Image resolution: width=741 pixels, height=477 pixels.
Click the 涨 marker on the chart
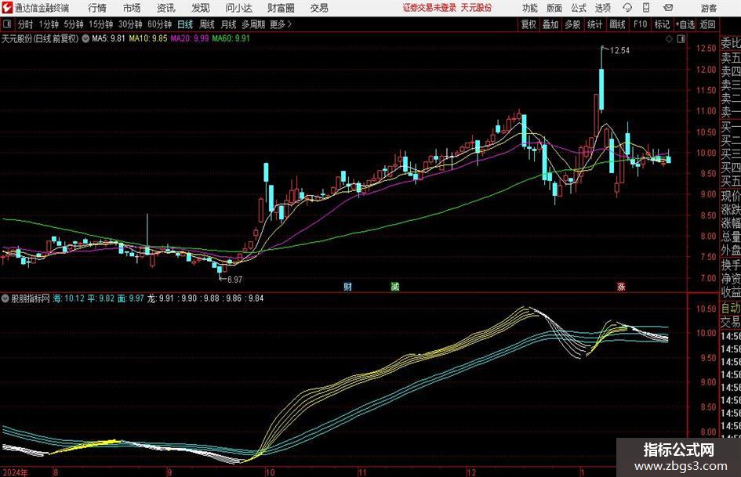click(x=621, y=286)
